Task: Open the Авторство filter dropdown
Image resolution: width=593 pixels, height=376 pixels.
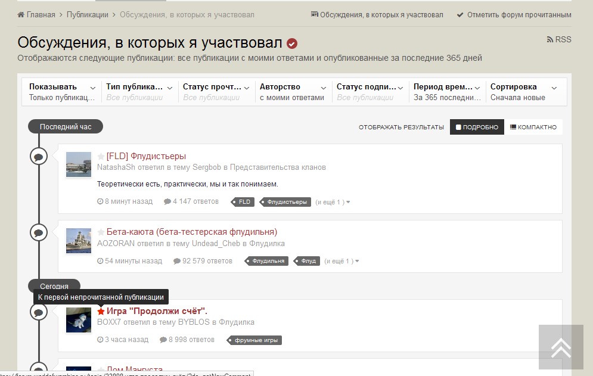Action: [292, 92]
